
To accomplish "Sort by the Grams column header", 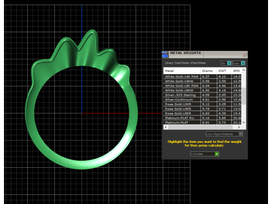I will click(x=209, y=71).
